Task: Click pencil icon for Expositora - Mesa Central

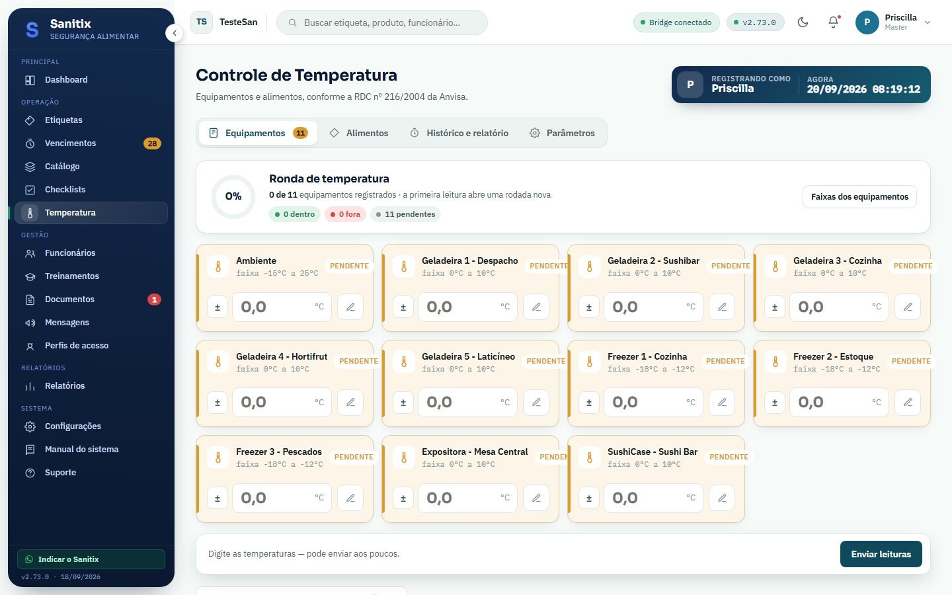Action: (x=536, y=498)
